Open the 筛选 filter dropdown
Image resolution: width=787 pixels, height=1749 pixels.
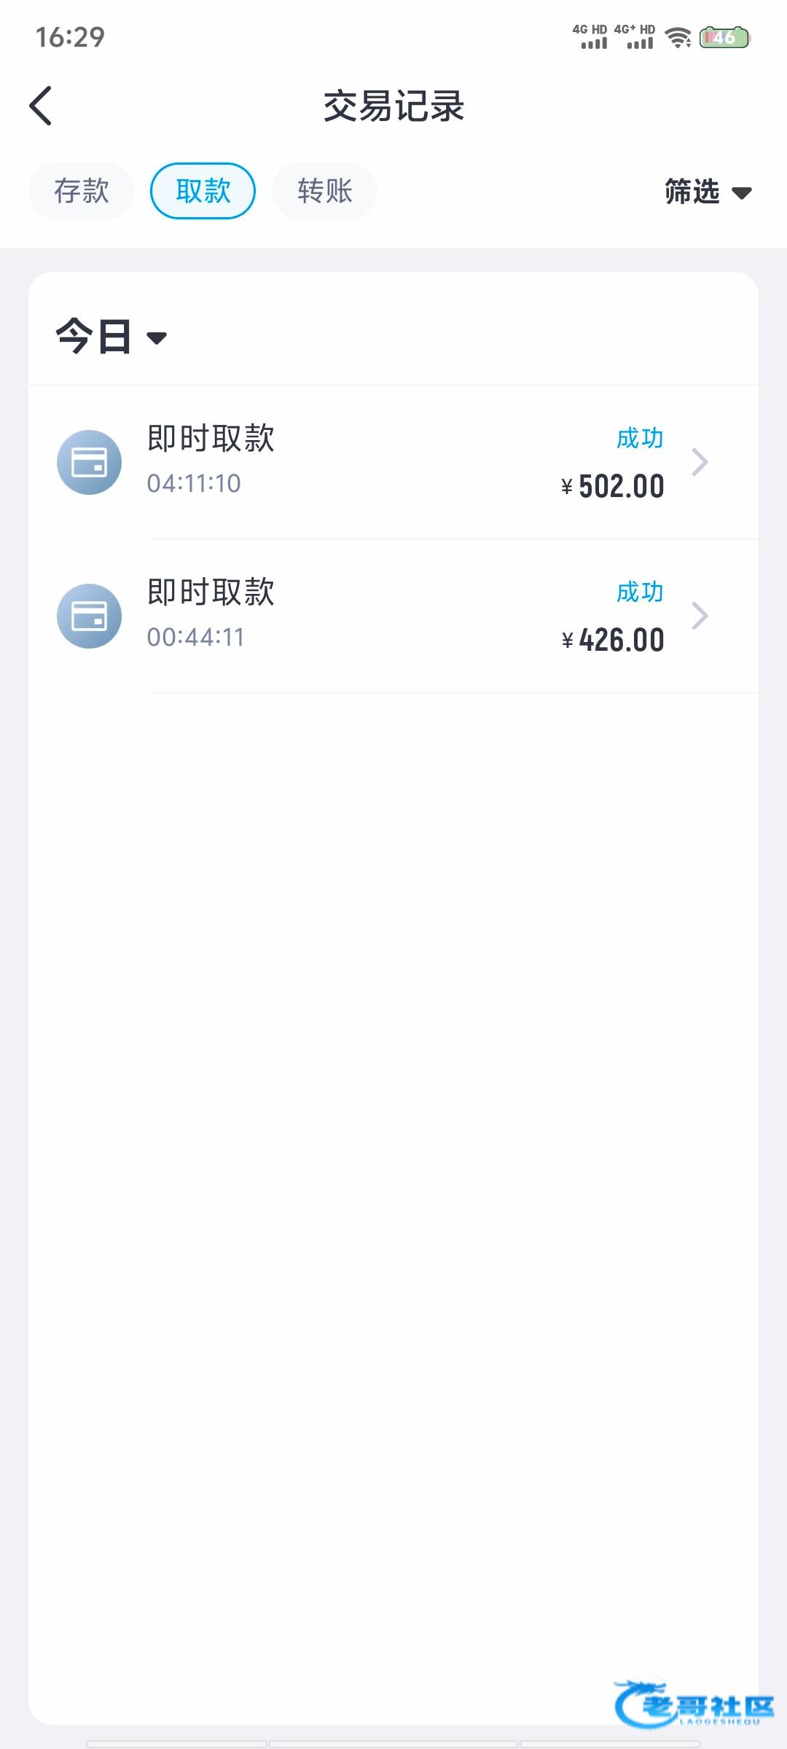708,192
